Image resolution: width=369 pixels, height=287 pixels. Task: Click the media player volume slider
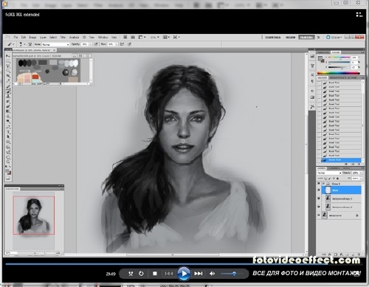[228, 274]
